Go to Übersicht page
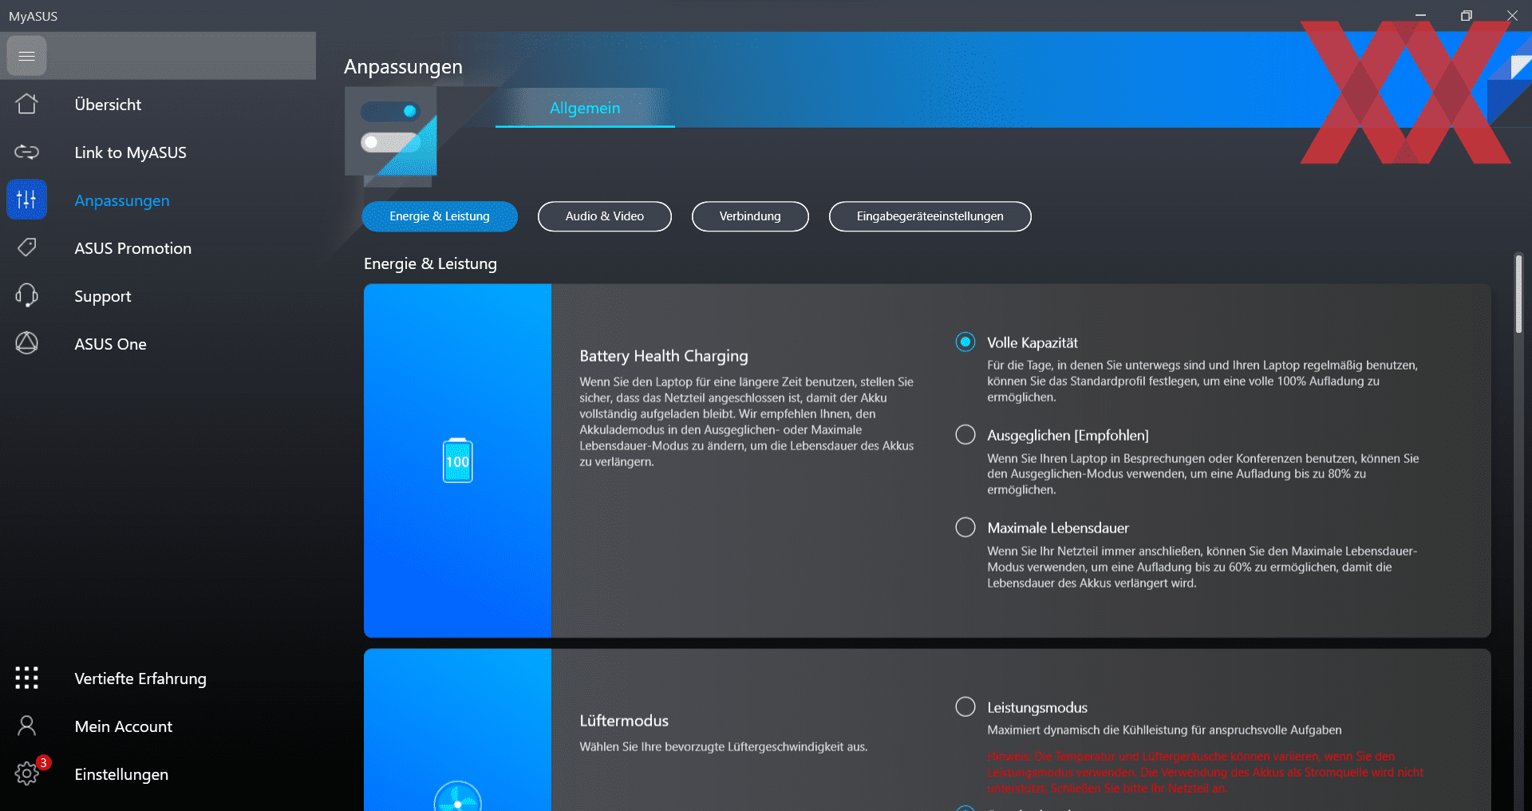The image size is (1532, 811). point(108,105)
